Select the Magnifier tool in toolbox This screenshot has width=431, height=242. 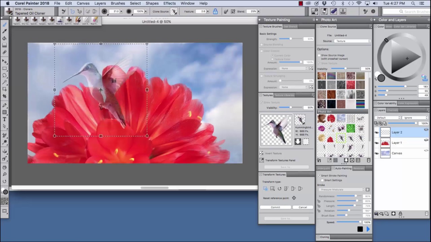(x=4, y=174)
